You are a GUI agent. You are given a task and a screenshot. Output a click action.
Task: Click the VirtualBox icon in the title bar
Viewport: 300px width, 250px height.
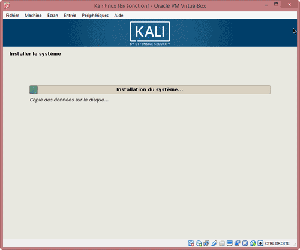pyautogui.click(x=7, y=5)
